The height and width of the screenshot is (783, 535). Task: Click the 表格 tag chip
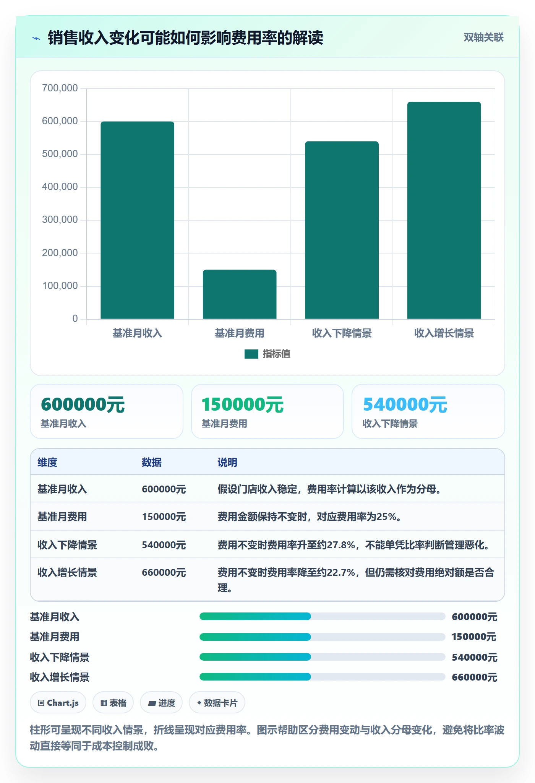(x=113, y=703)
